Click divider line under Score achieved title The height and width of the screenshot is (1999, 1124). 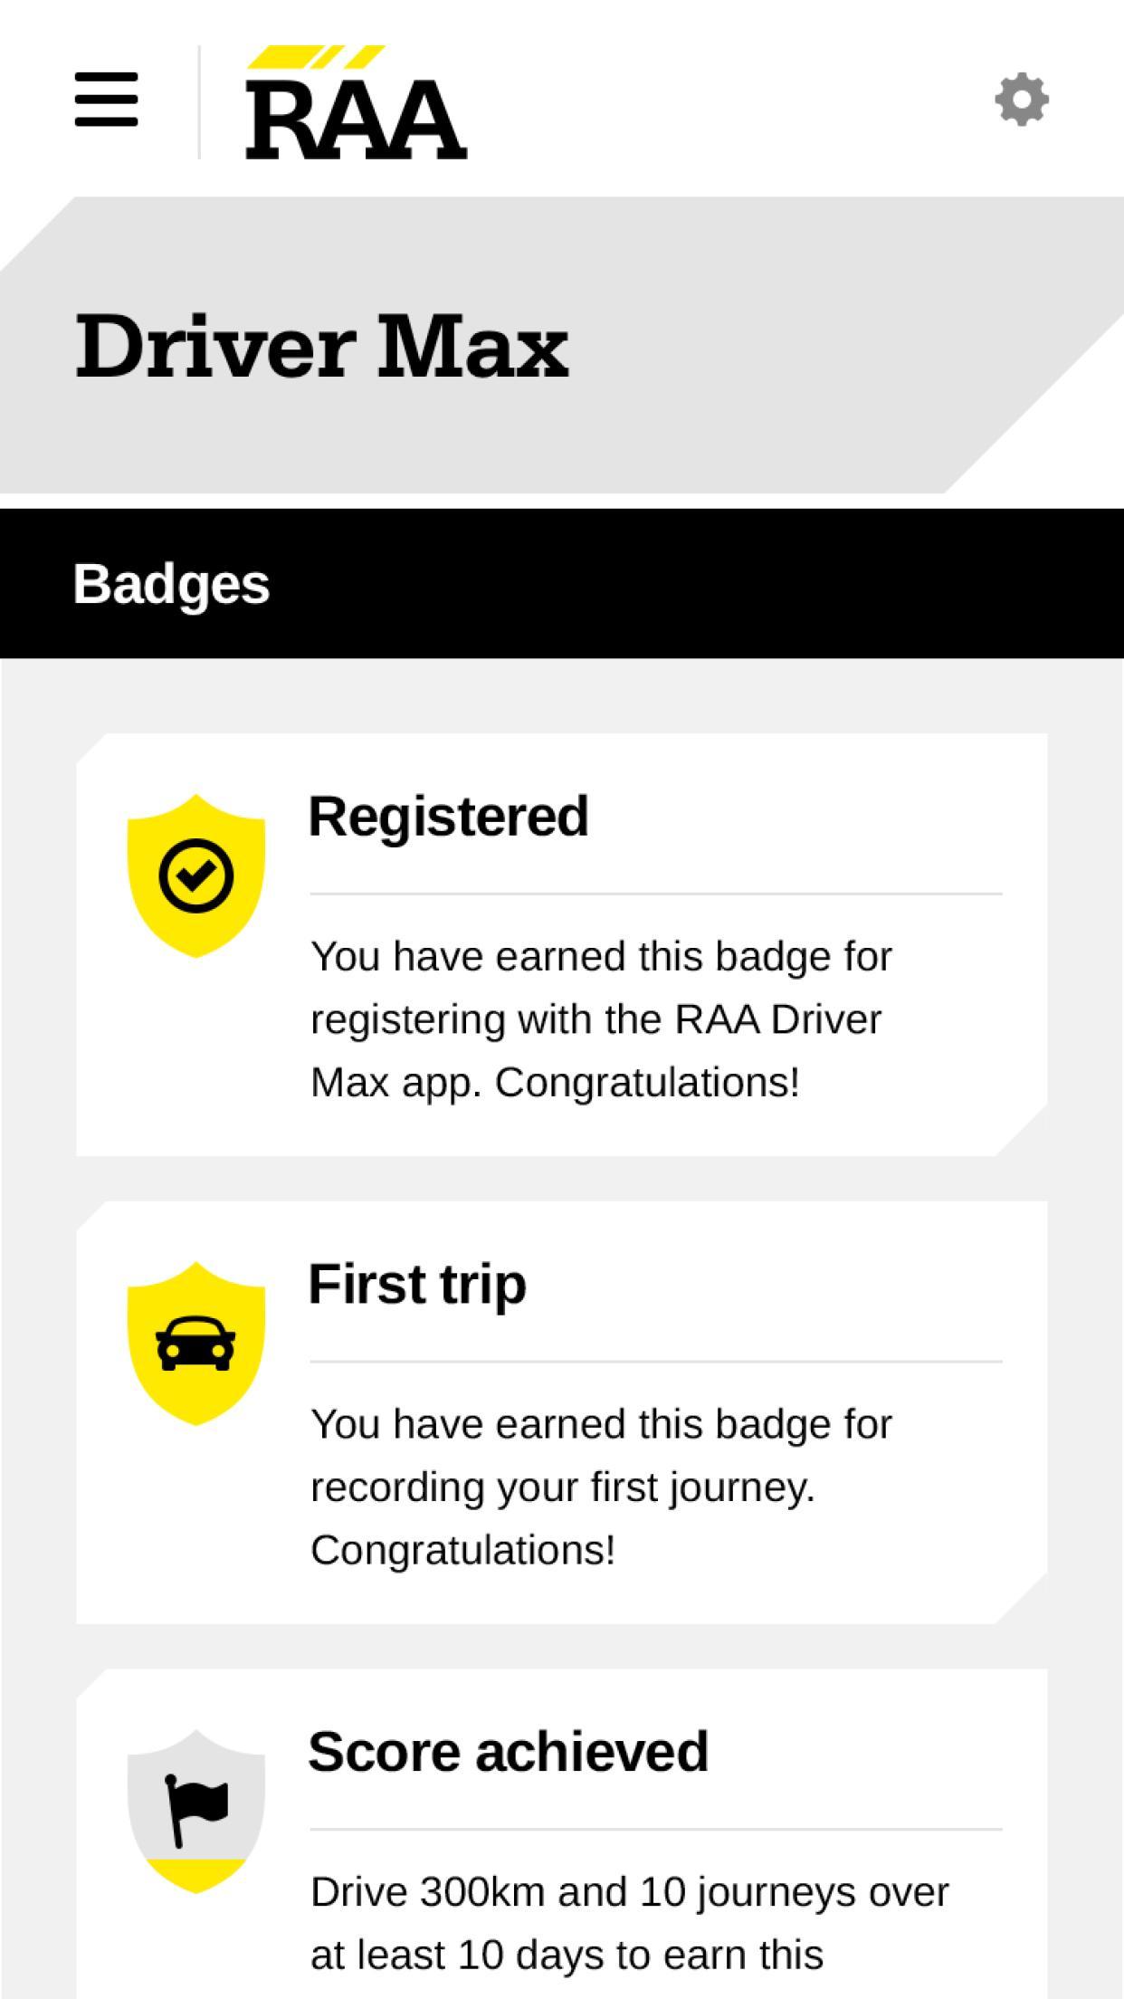(x=655, y=1829)
